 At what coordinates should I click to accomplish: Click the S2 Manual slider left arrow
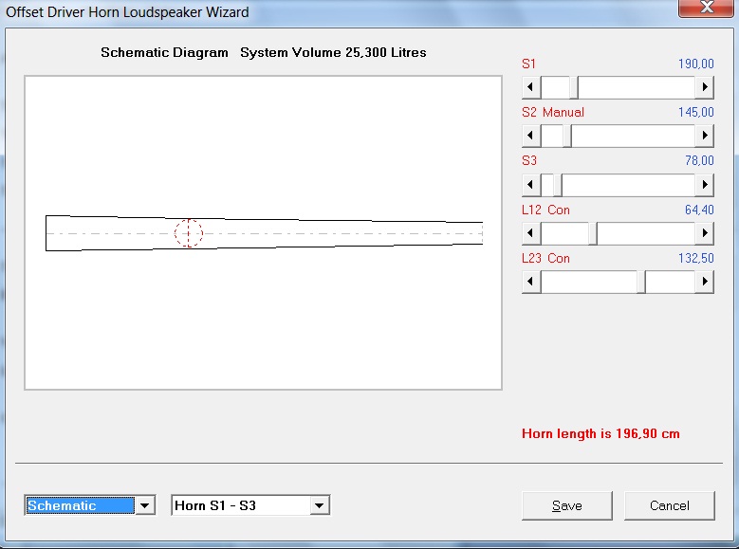tap(531, 136)
